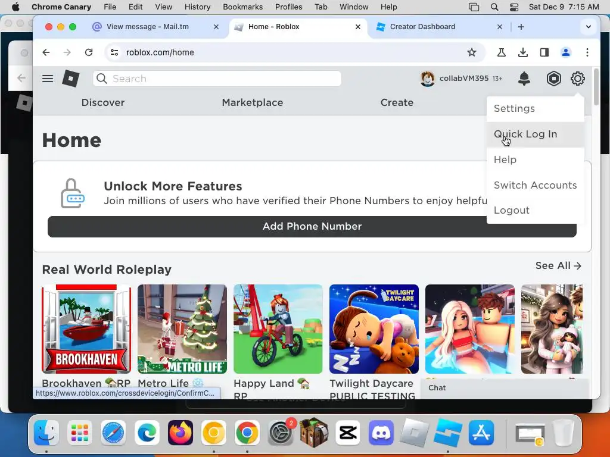This screenshot has width=610, height=457.
Task: Expand the tab search dropdown arrow
Action: (x=588, y=27)
